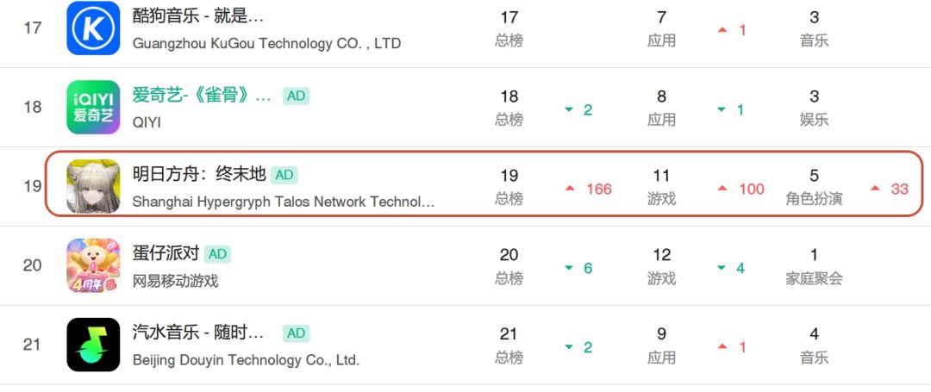The image size is (931, 392).
Task: Click the Shanghai Hypergryph Talos developer name
Action: tap(284, 202)
